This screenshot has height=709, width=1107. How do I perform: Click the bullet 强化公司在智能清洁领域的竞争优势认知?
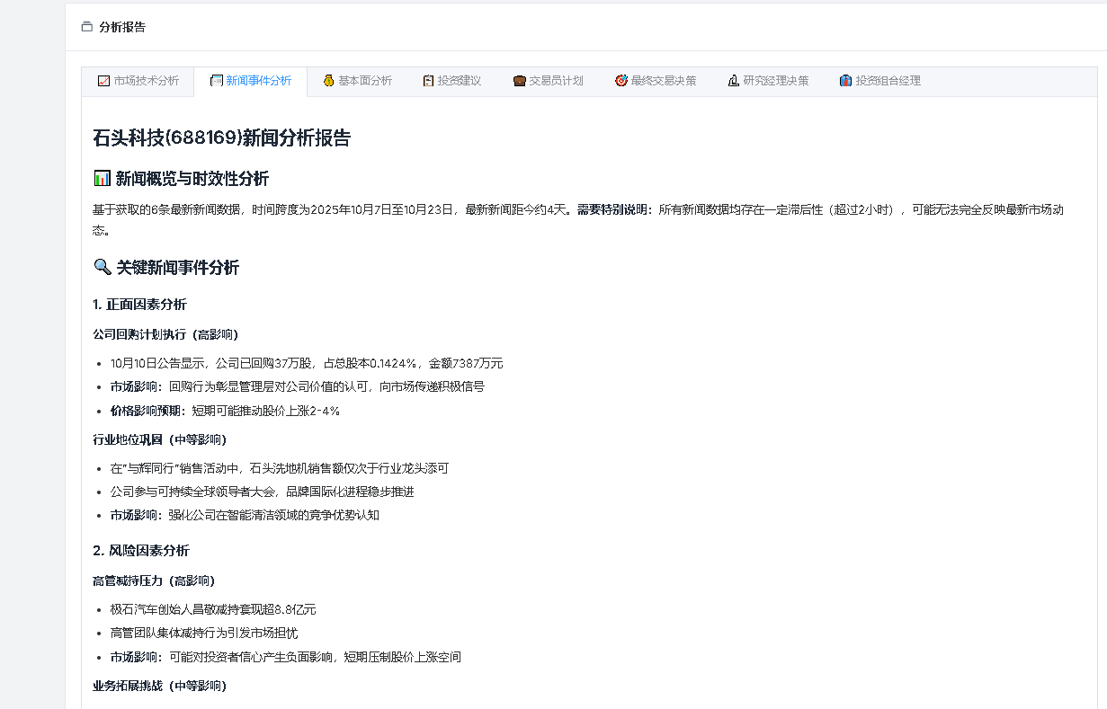coord(245,515)
